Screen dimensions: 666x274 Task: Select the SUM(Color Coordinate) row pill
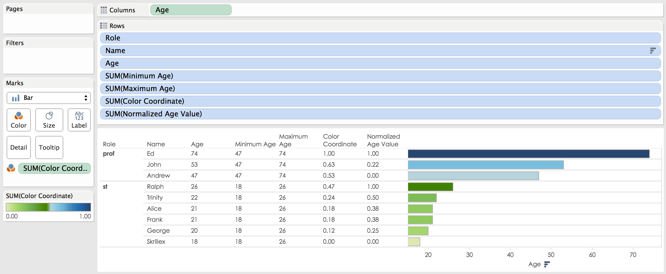pyautogui.click(x=381, y=101)
